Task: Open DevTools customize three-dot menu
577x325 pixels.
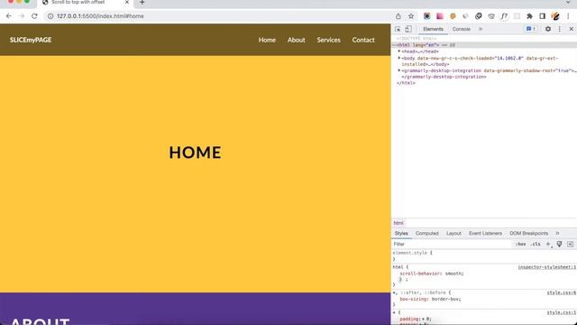Action: [x=560, y=29]
